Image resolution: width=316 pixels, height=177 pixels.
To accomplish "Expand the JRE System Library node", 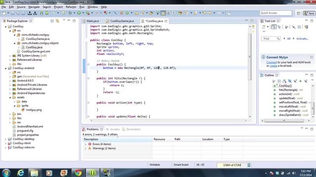I will coord(10,56).
